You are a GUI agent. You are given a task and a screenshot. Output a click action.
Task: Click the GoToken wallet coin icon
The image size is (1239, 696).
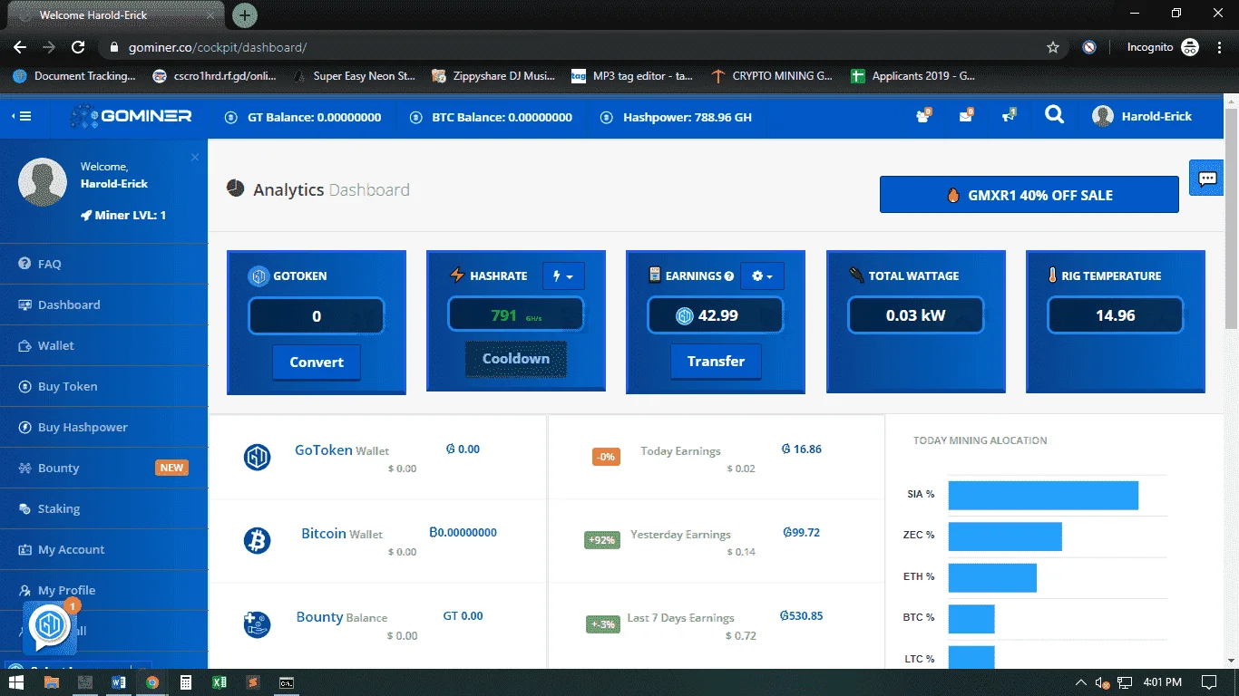[258, 457]
